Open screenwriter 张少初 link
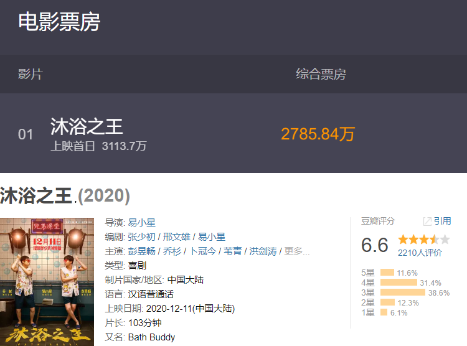The width and height of the screenshot is (467, 346). 142,236
